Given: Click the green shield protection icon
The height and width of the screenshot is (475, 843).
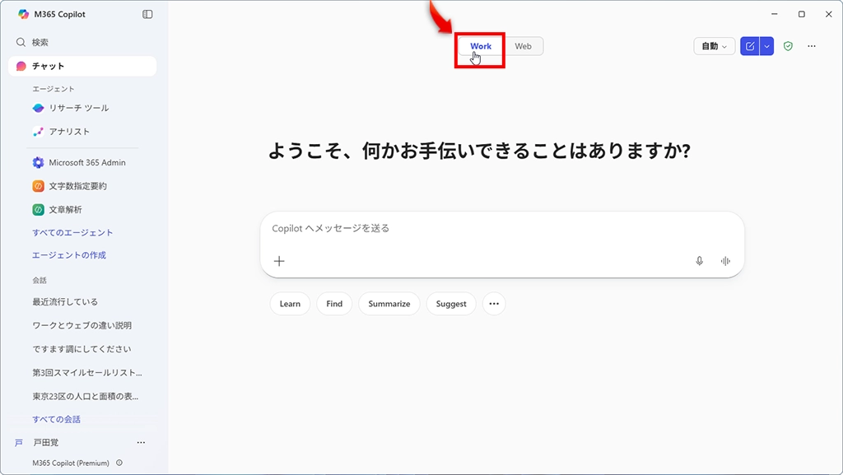Looking at the screenshot, I should (x=788, y=46).
